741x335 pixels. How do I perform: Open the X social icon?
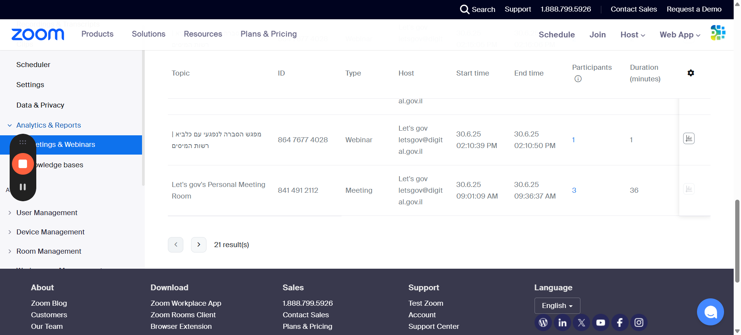[582, 322]
